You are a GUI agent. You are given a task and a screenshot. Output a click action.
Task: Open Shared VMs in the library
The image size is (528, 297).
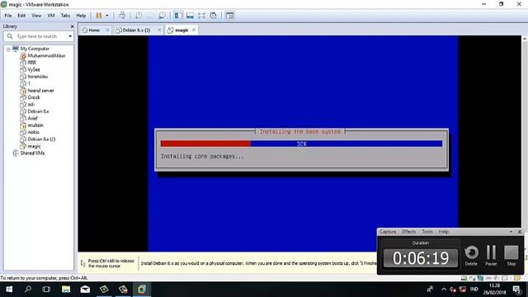pyautogui.click(x=32, y=153)
